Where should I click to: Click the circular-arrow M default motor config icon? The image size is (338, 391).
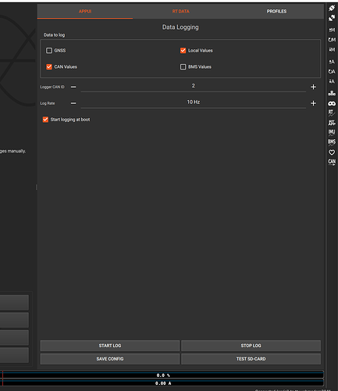click(x=332, y=40)
